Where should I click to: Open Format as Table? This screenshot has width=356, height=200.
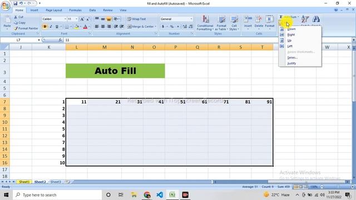[221, 23]
